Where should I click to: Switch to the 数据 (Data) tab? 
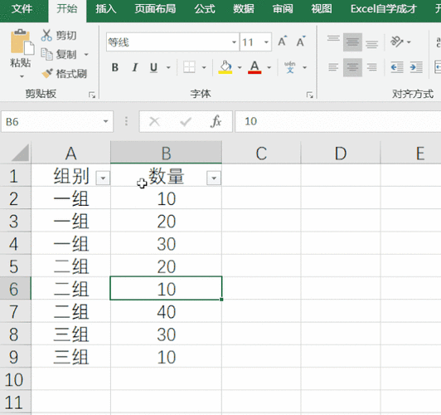click(244, 9)
